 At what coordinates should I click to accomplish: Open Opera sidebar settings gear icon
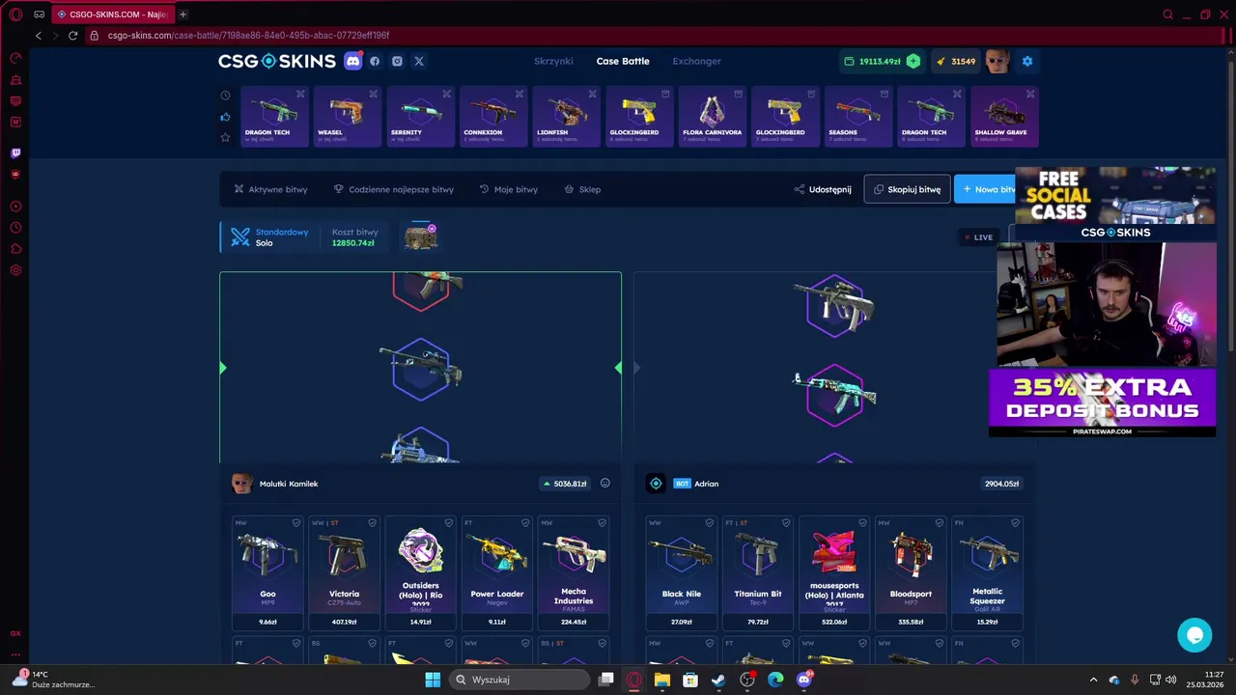click(15, 270)
